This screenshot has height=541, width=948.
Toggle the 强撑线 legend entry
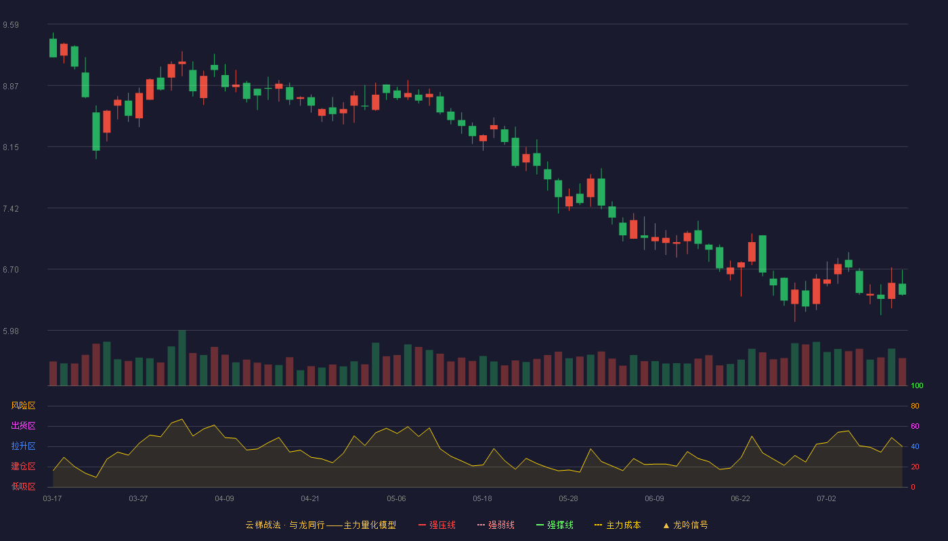[x=555, y=525]
